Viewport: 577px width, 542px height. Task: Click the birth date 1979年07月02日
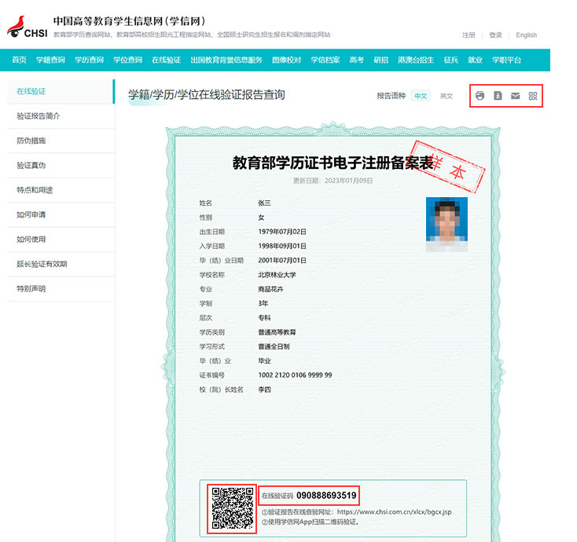pyautogui.click(x=282, y=232)
